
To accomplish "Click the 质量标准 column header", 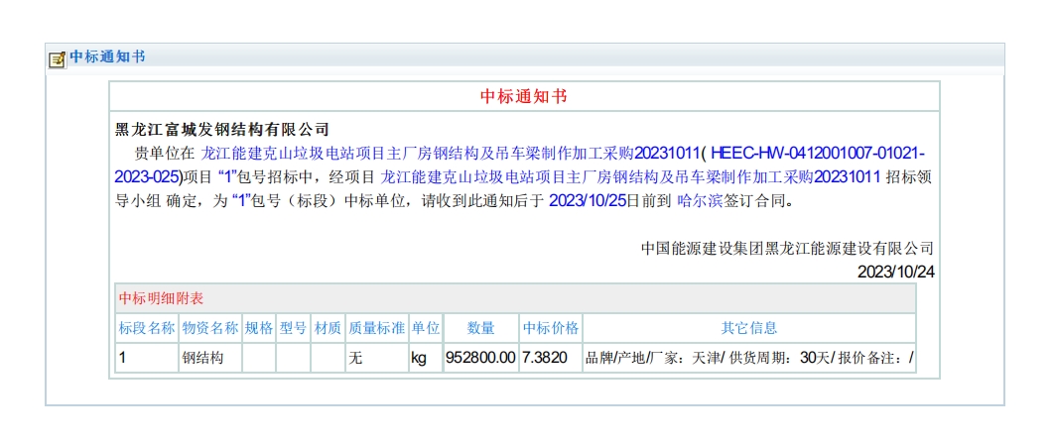I will point(377,328).
